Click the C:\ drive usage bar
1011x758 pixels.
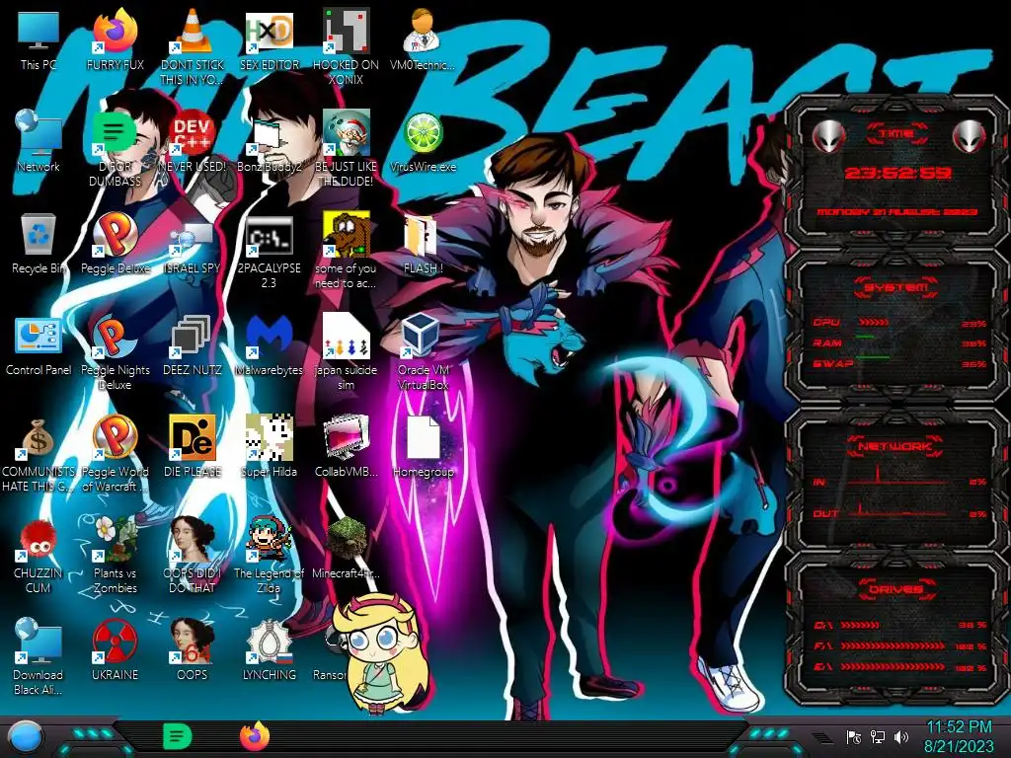point(860,625)
